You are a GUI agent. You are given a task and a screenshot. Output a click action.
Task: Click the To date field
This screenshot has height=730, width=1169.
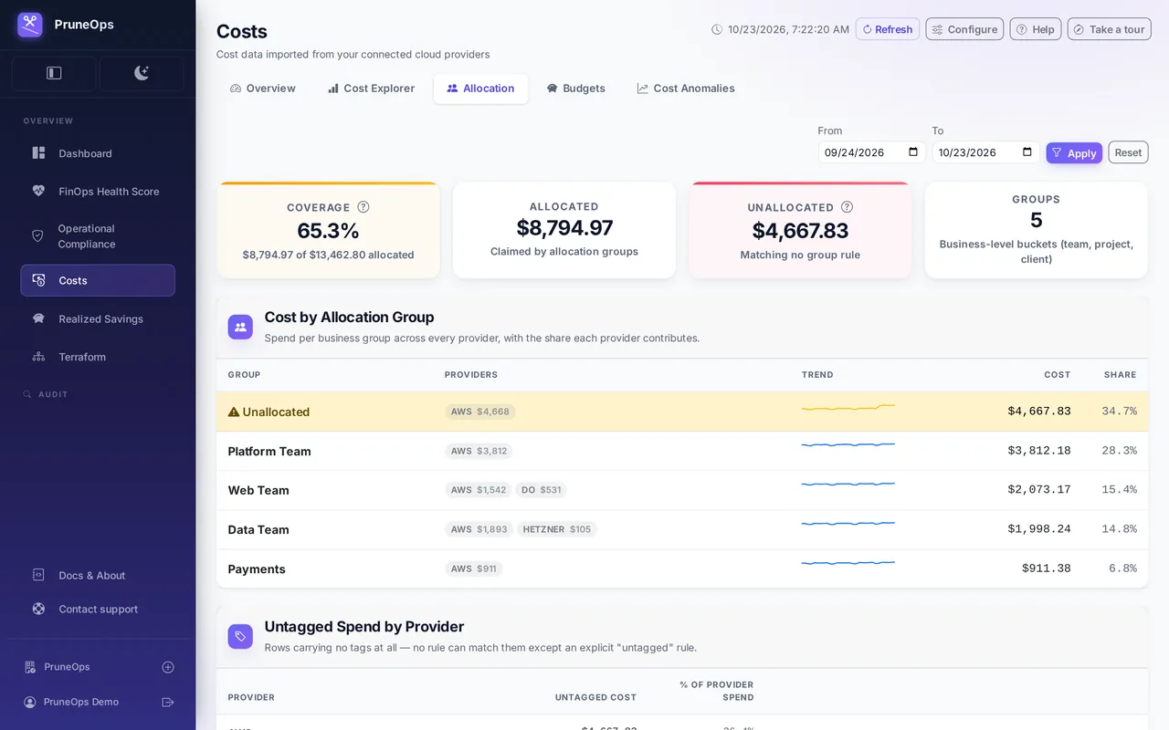click(985, 152)
